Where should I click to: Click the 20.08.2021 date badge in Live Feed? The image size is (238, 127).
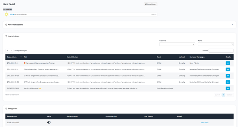[x=8, y=9]
